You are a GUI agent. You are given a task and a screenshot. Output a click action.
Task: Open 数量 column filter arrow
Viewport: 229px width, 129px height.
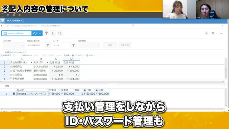pos(82,90)
